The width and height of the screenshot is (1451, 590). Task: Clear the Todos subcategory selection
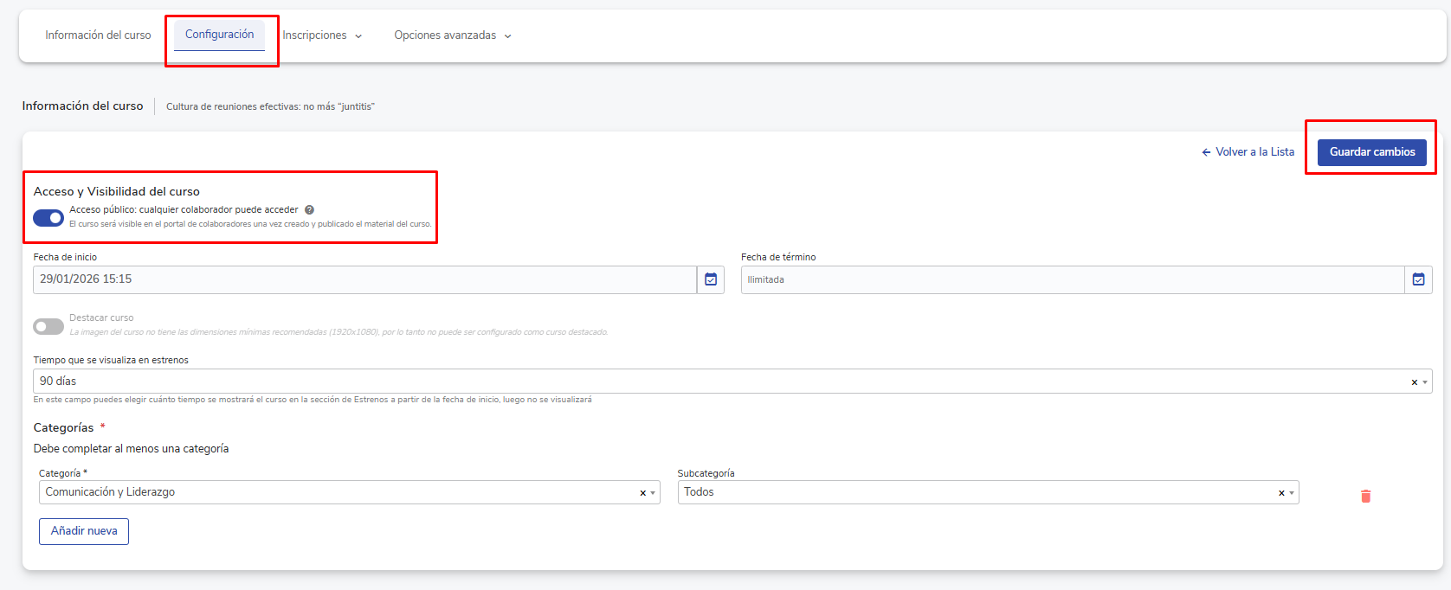(x=1281, y=492)
